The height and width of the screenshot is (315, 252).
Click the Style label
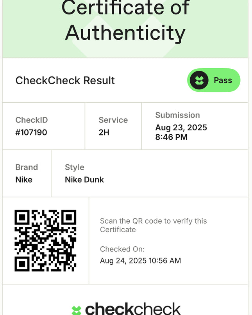tap(75, 167)
